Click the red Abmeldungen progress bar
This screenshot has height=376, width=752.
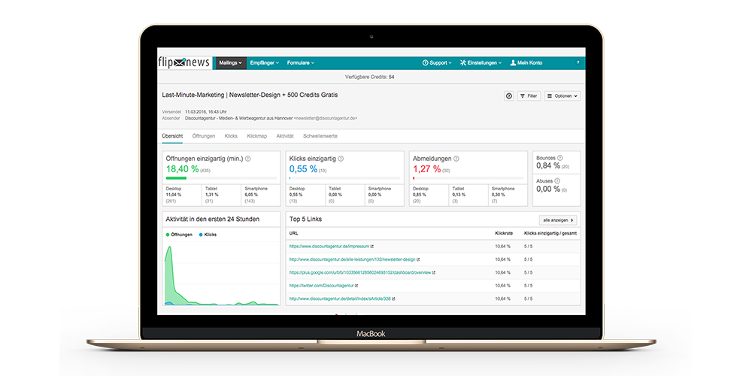414,178
